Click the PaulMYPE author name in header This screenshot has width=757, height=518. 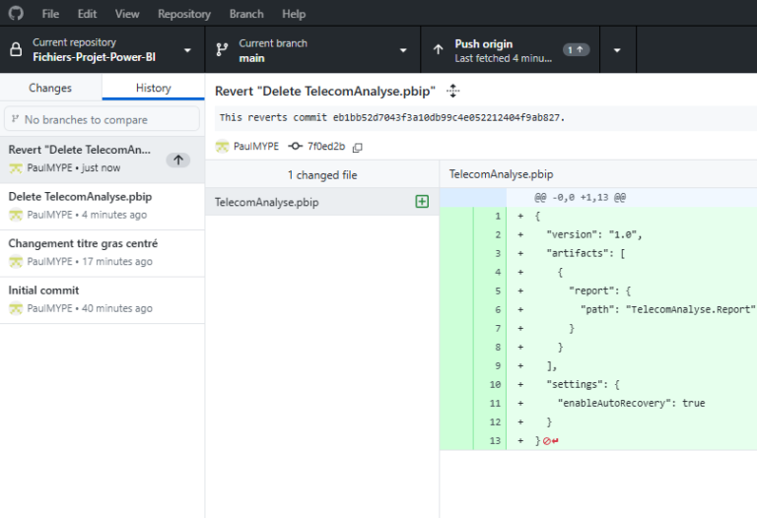point(256,146)
